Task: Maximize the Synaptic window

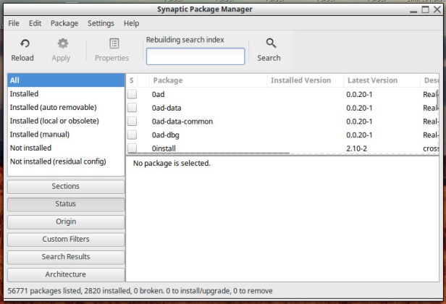Action: point(423,9)
